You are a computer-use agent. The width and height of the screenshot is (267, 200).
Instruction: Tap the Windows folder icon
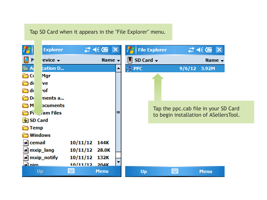click(25, 135)
